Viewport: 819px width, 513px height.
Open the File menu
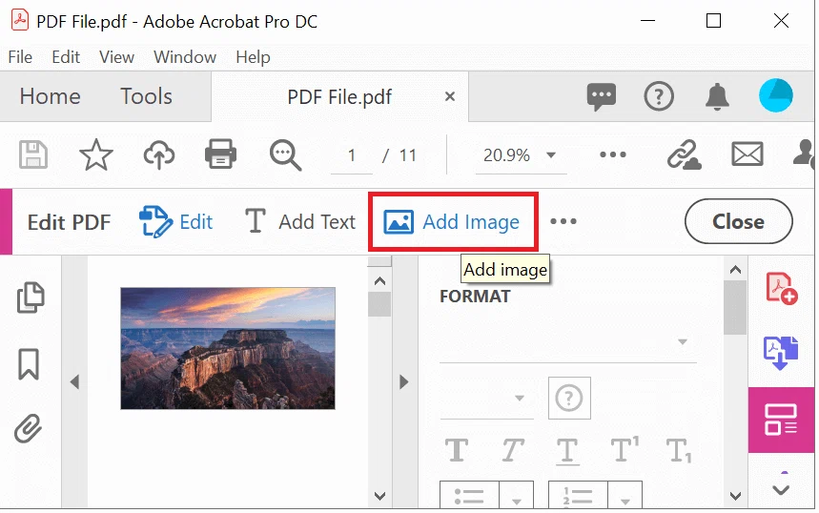coord(20,57)
